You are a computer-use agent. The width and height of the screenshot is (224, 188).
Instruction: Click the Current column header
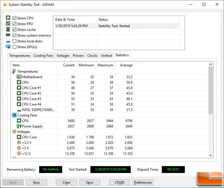[x=67, y=65]
